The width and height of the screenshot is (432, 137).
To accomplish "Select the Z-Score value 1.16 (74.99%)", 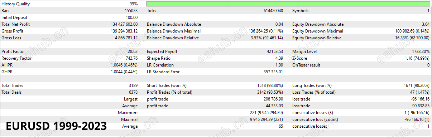I will point(417,58).
